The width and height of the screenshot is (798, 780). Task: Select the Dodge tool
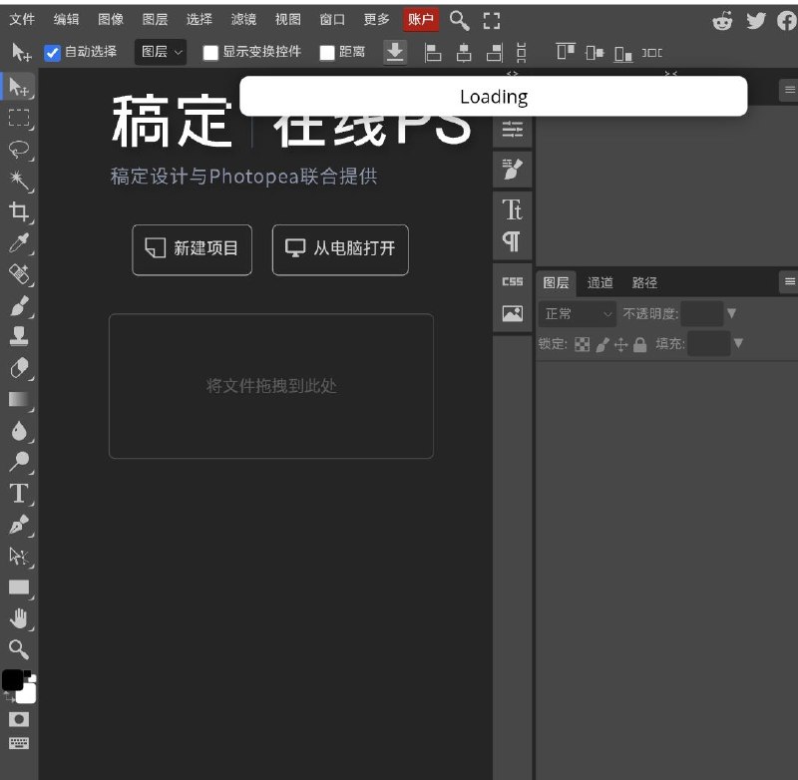coord(19,462)
